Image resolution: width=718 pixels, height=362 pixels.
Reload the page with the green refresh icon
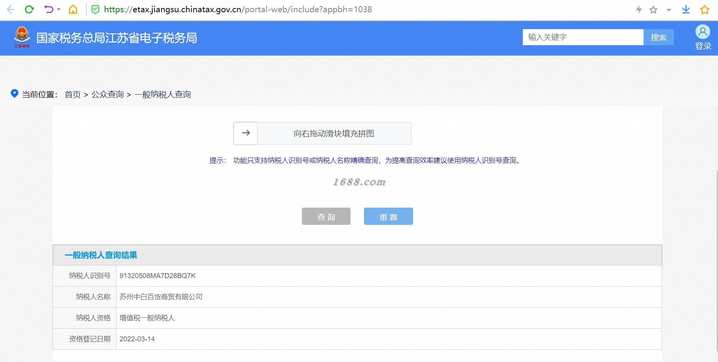[29, 10]
